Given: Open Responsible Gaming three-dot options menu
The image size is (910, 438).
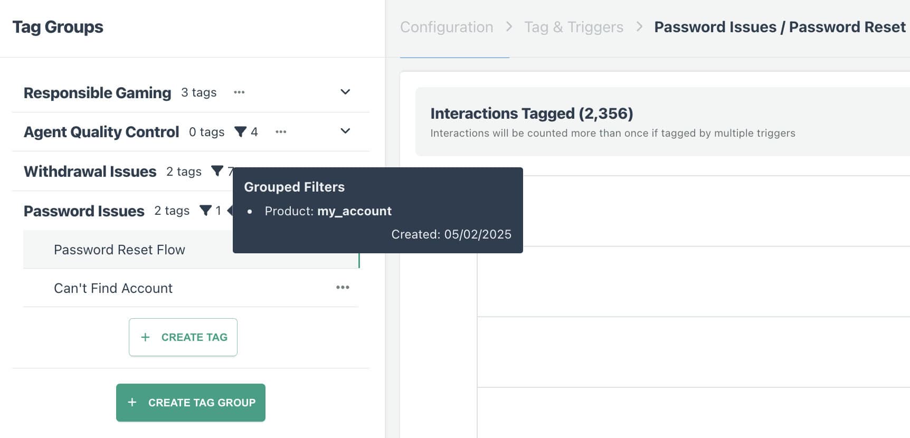Looking at the screenshot, I should coord(239,92).
